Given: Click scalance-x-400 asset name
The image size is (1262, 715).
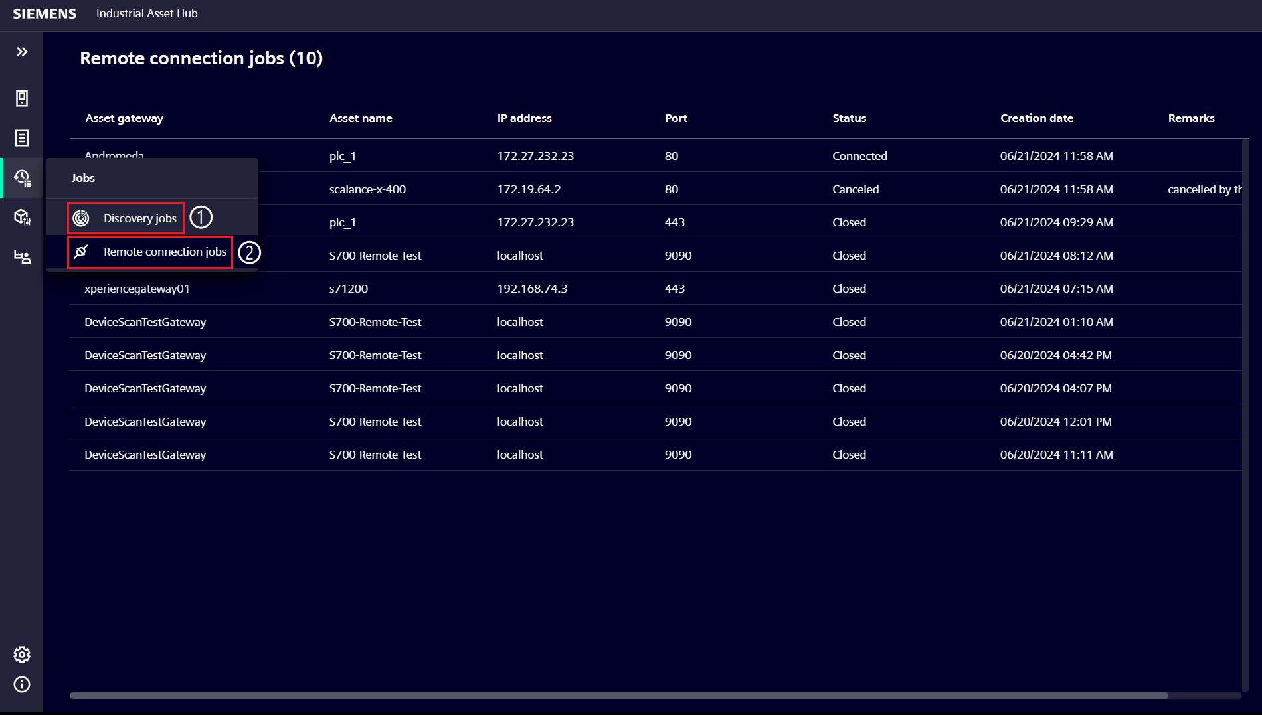Looking at the screenshot, I should point(367,189).
